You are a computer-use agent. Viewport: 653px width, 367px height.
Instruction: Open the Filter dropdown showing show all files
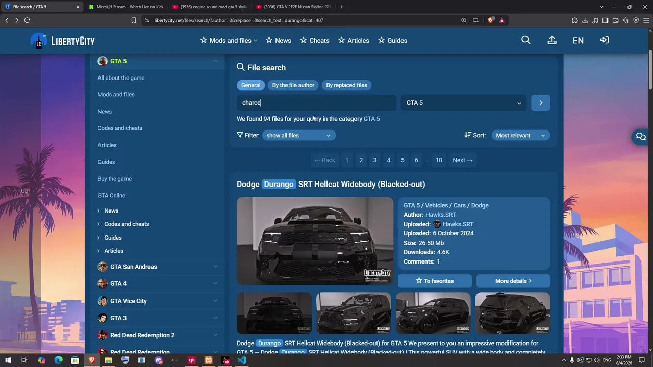(x=299, y=135)
